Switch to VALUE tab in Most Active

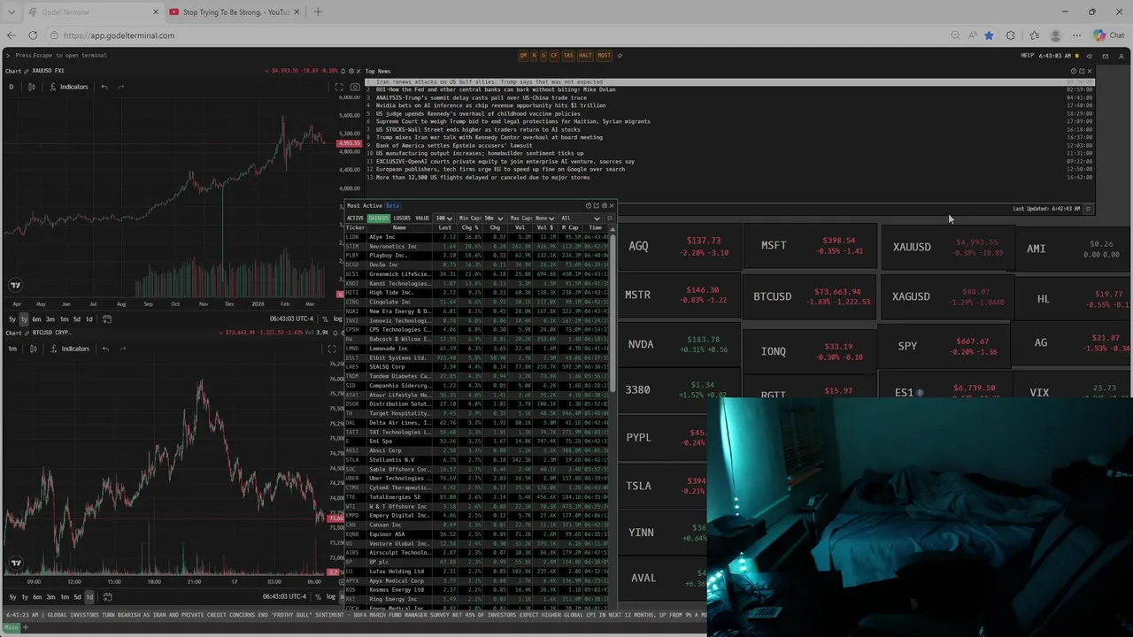click(422, 219)
